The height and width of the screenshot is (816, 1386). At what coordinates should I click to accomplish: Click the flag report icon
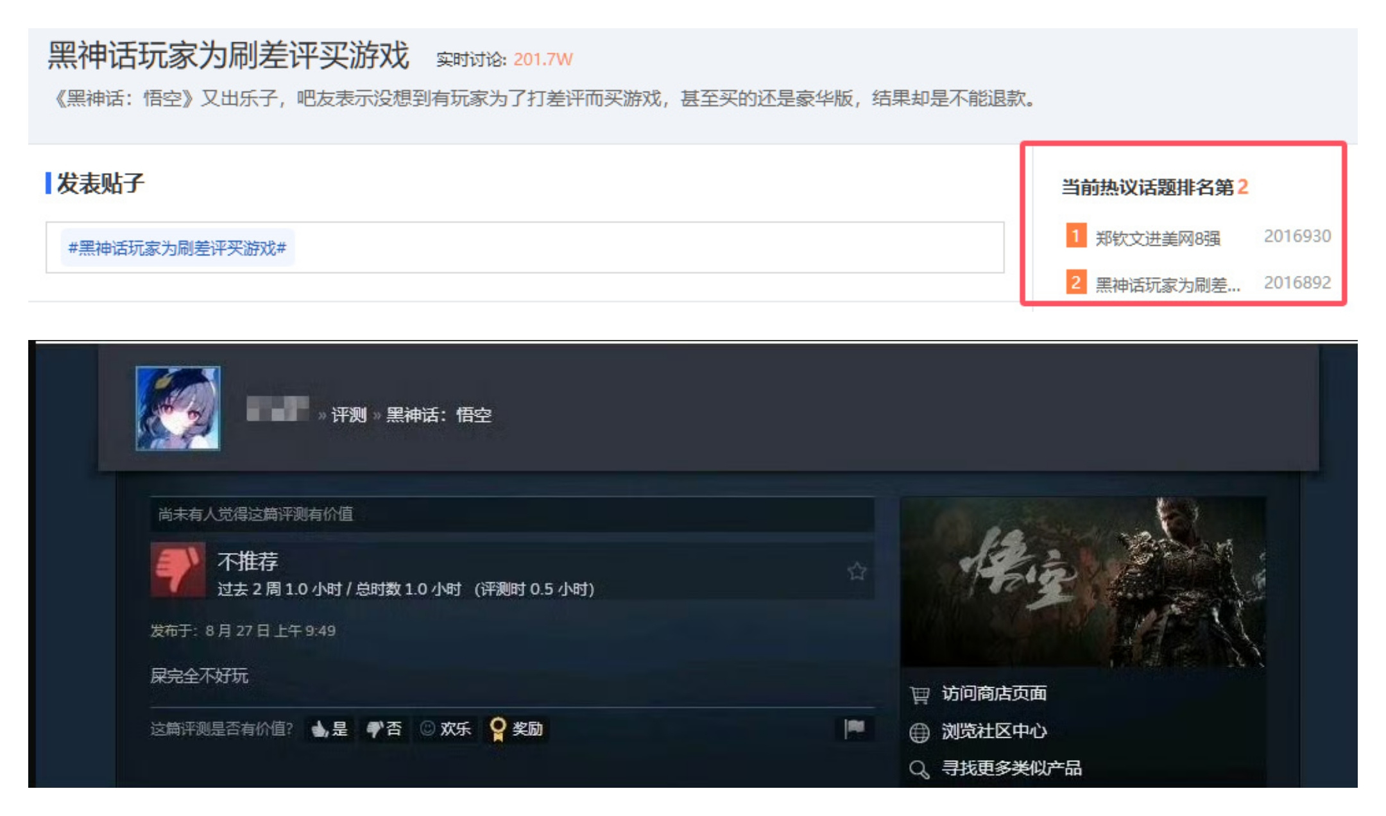tap(854, 729)
